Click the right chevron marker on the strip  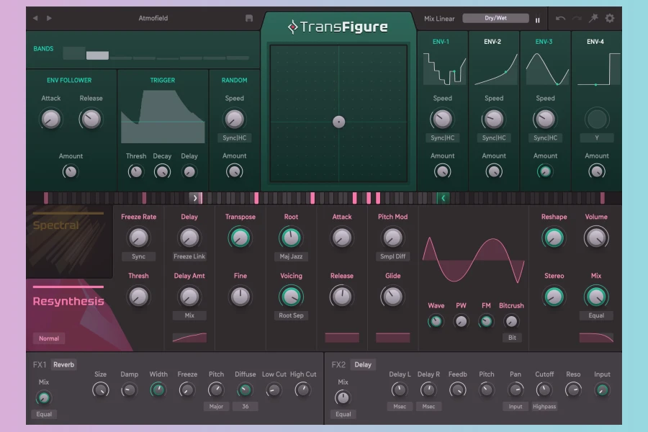pos(195,198)
